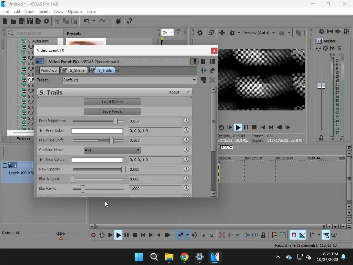Switch to the Explorer tab
This screenshot has width=353, height=265.
[23, 139]
